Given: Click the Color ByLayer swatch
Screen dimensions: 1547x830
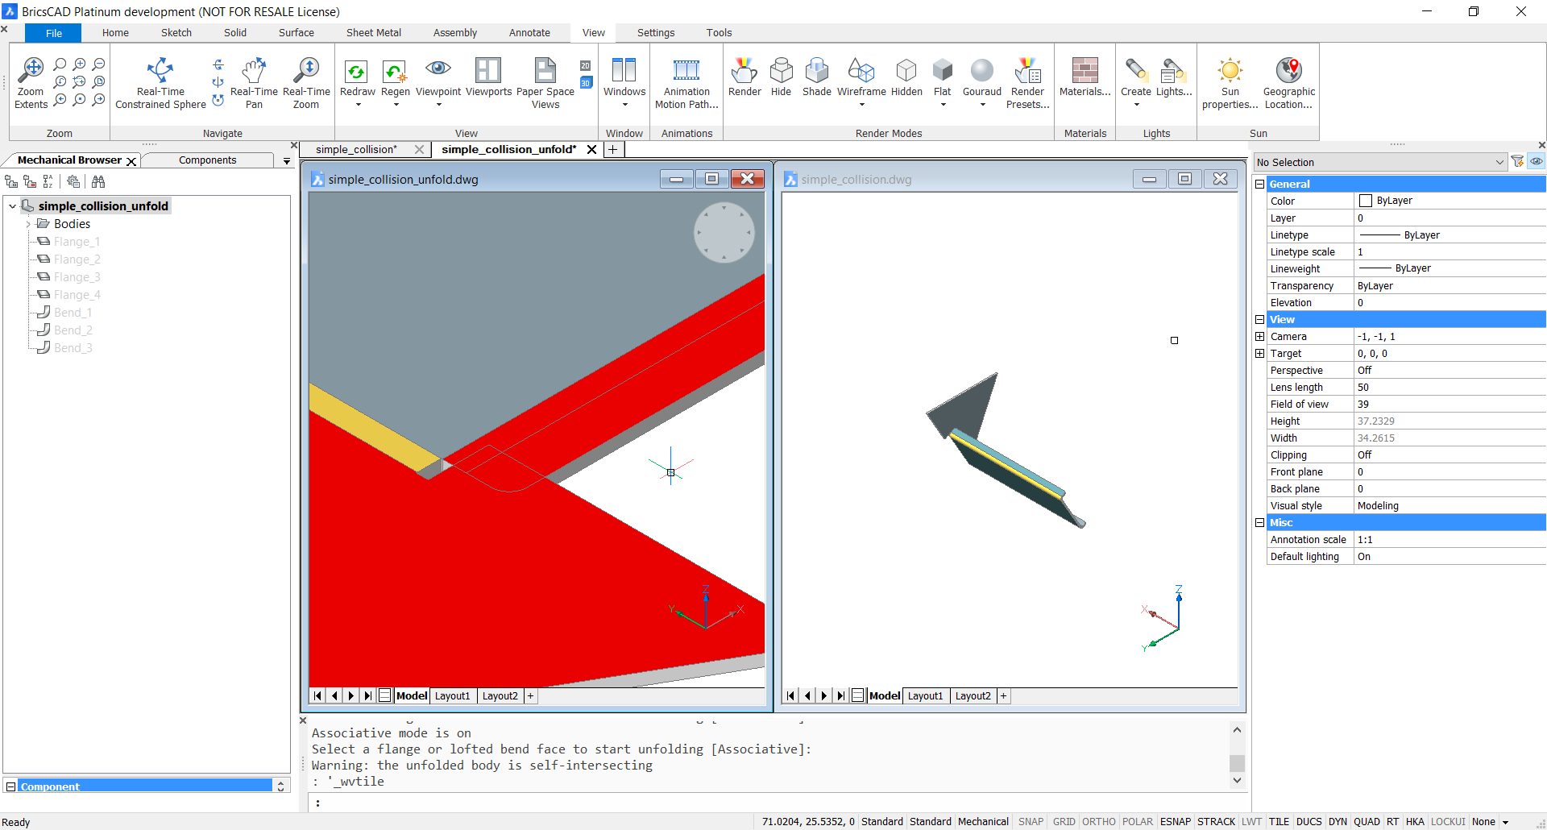Looking at the screenshot, I should (1366, 201).
